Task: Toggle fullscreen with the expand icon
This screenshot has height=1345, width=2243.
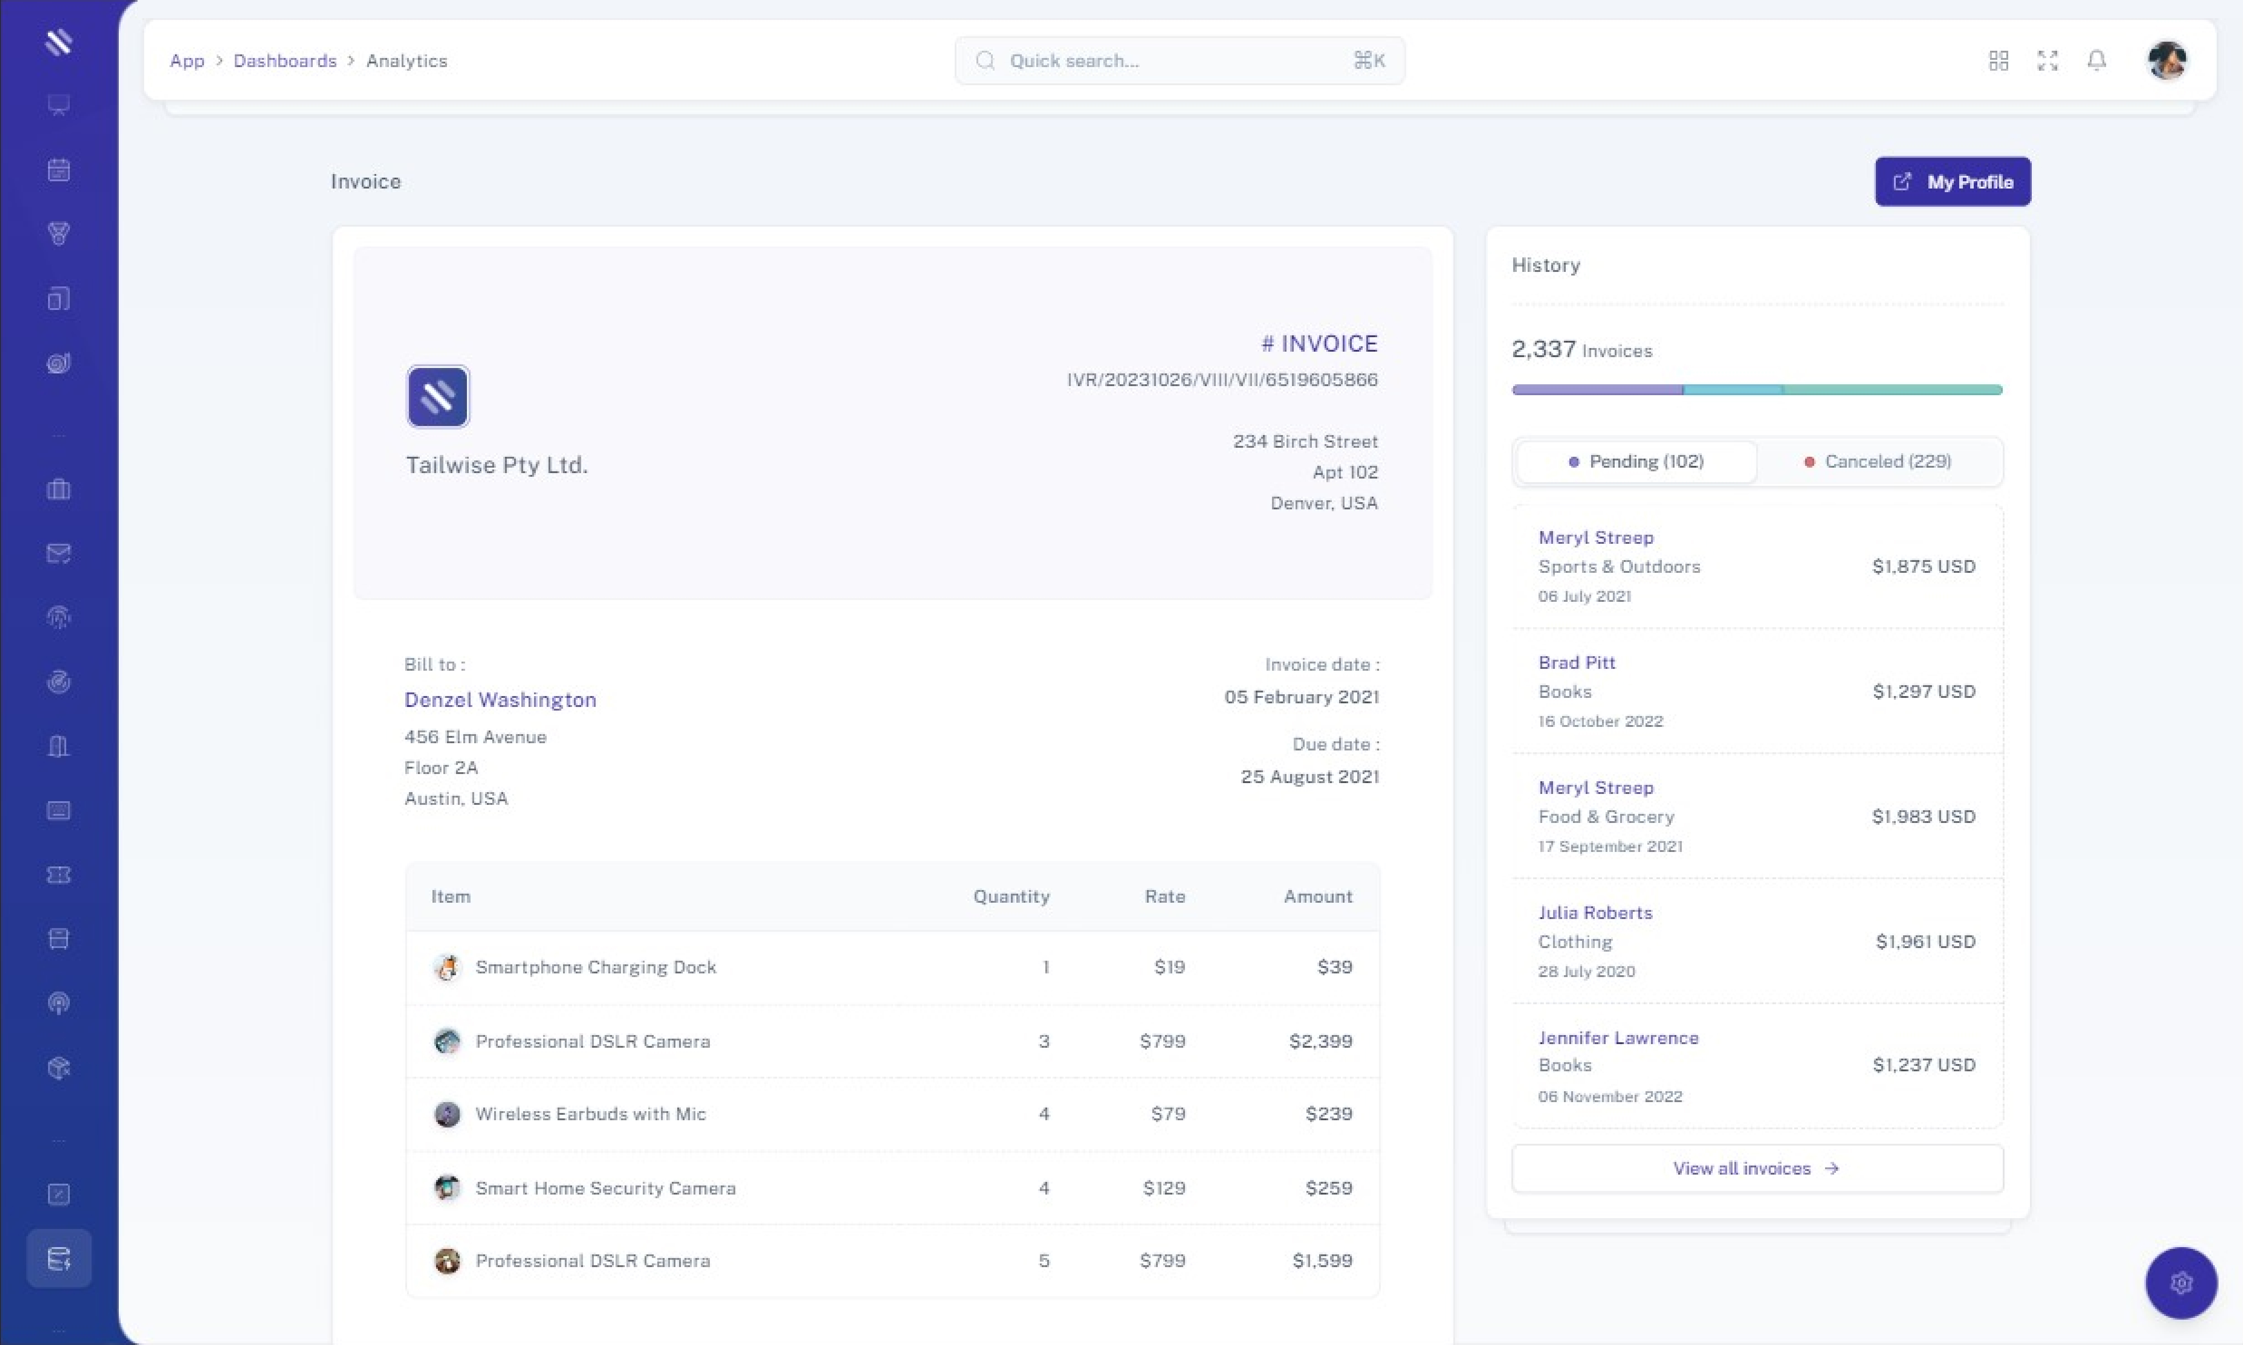Action: click(2047, 61)
